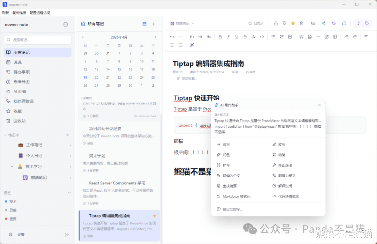
Task: Create a new note with plus icon
Action: [154, 24]
